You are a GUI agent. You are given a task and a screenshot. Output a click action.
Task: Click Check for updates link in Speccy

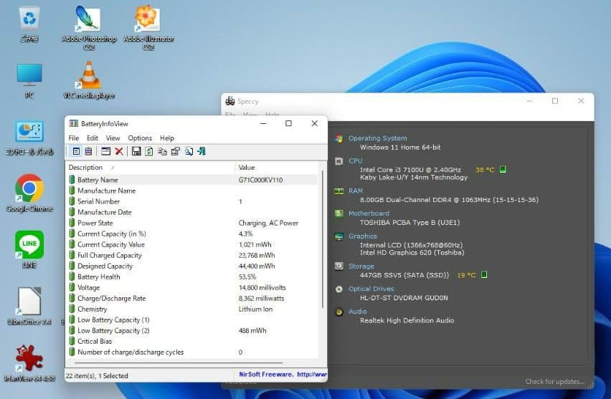tap(554, 382)
